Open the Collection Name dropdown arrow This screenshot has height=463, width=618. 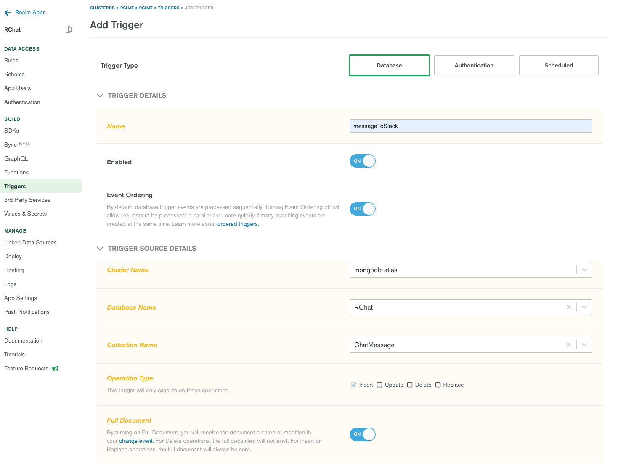click(x=584, y=345)
